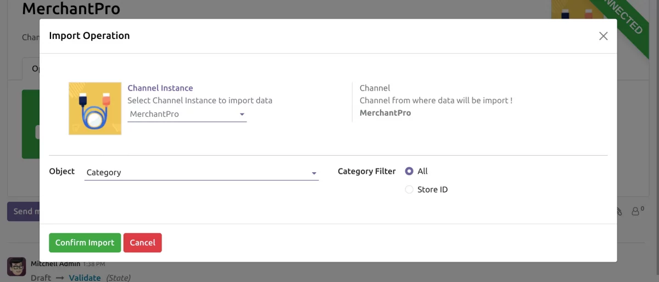This screenshot has width=659, height=282.
Task: Close the Import Operation dialog
Action: pos(603,36)
